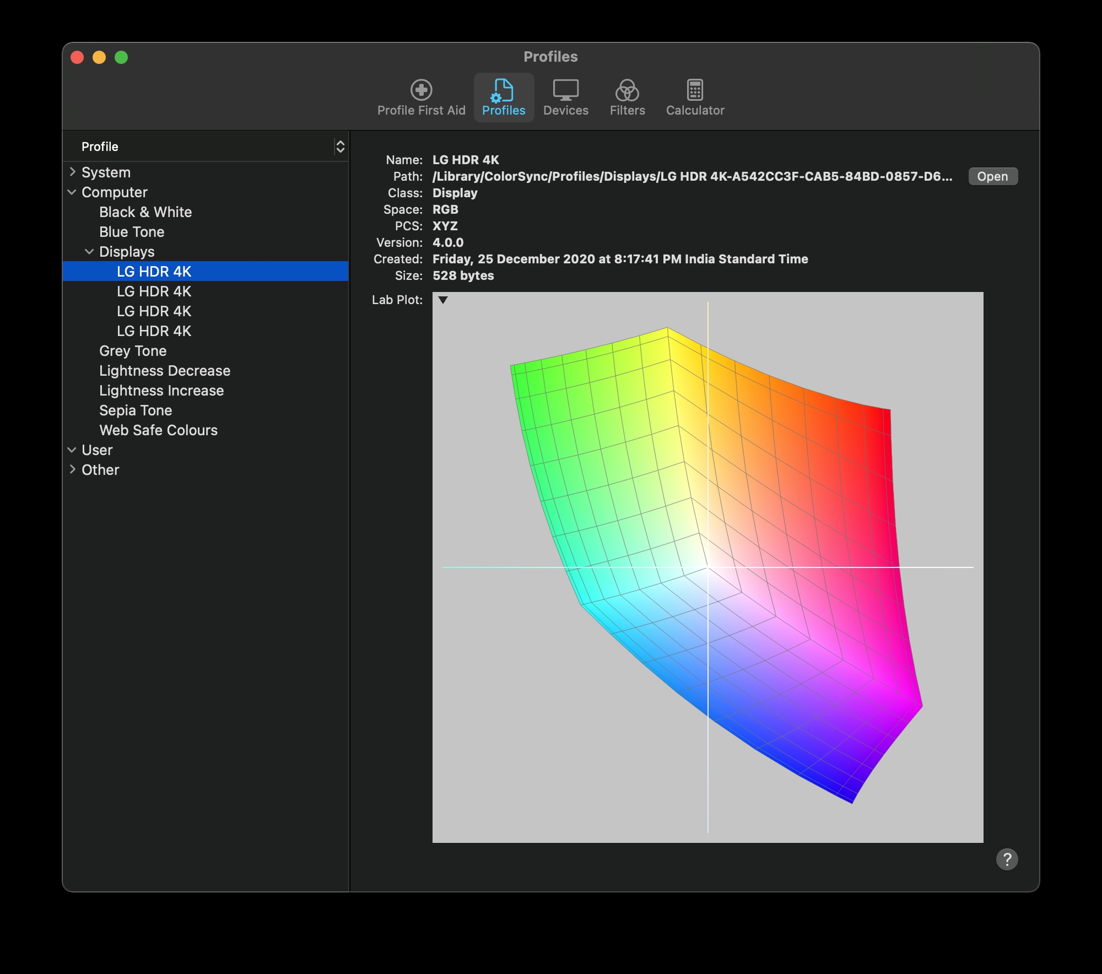
Task: Switch to the Devices pane
Action: click(565, 98)
